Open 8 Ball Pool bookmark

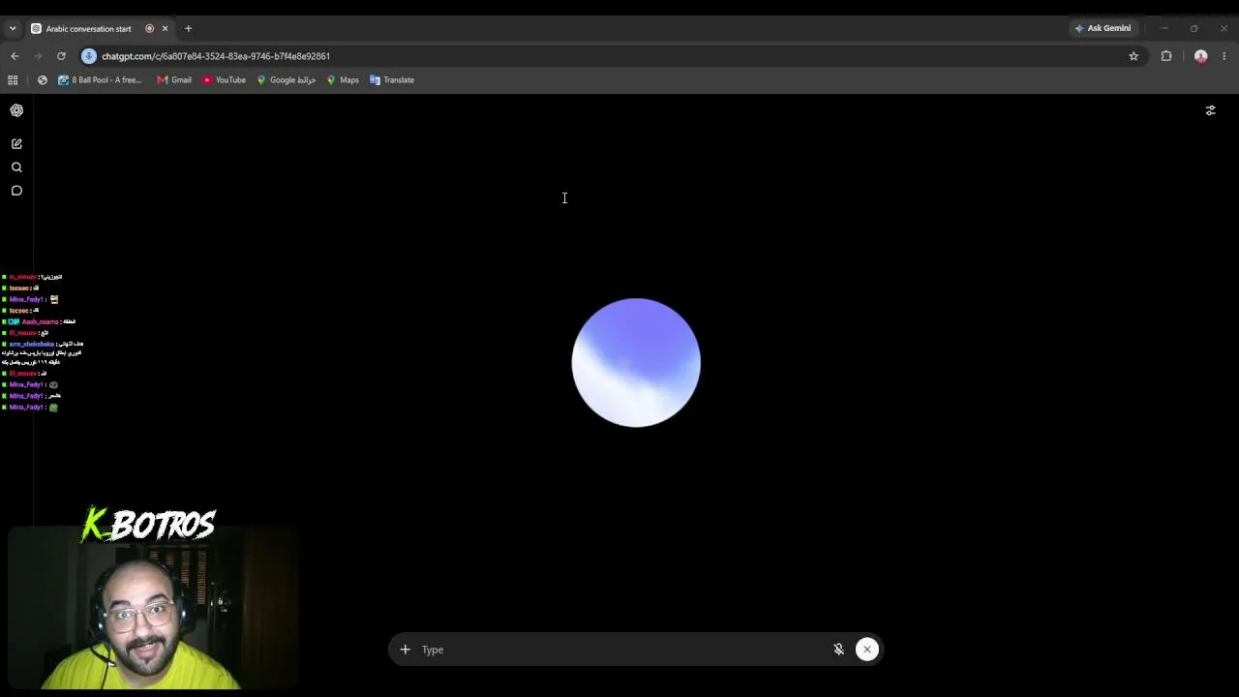pos(100,80)
